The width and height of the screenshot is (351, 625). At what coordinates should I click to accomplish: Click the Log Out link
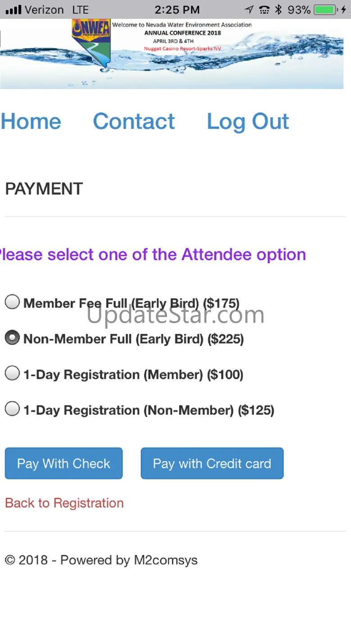[x=247, y=122]
